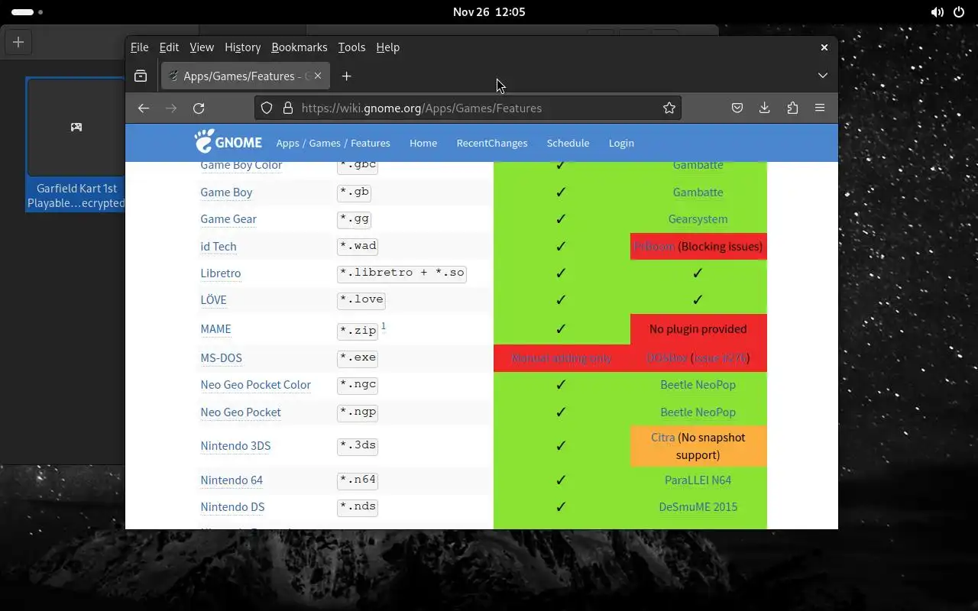Click the URL address bar field
Screen dimensions: 978x611
pyautogui.click(x=468, y=108)
